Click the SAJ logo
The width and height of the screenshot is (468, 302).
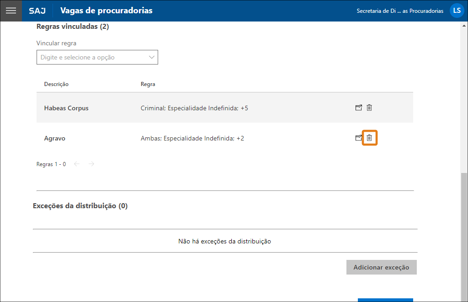(x=37, y=11)
